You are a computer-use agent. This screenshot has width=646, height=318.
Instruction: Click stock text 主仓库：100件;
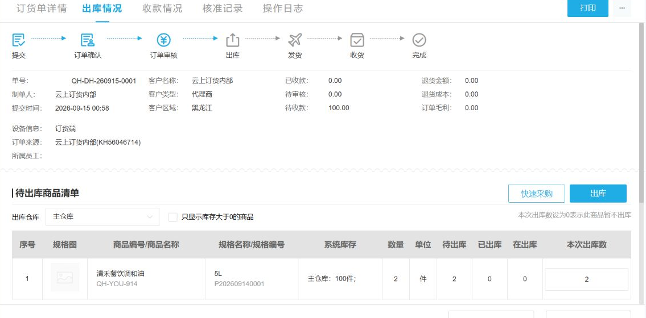pos(332,279)
